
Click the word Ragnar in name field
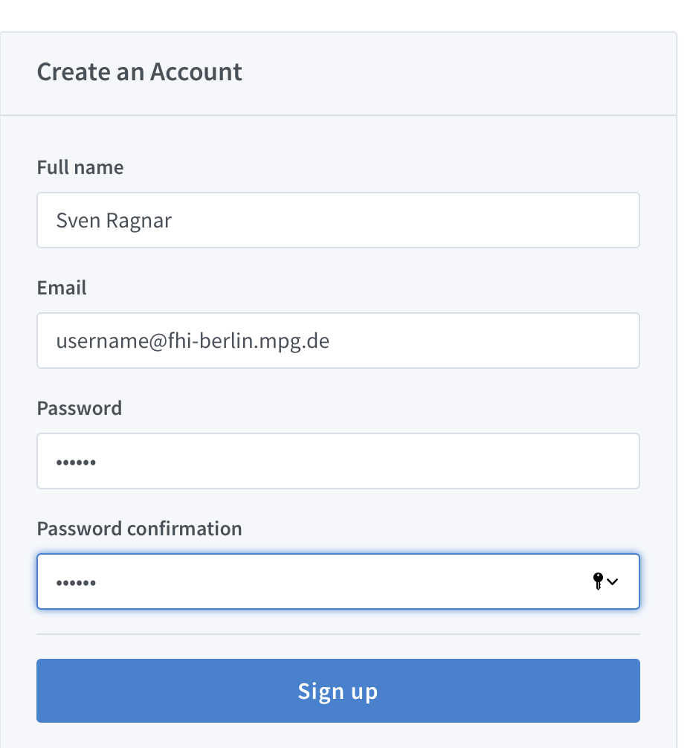pyautogui.click(x=138, y=222)
